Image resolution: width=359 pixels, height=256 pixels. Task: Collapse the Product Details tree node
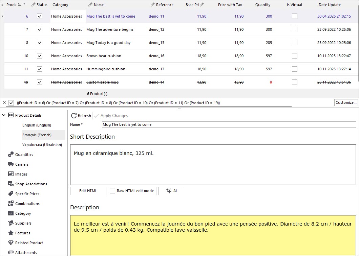(x=4, y=115)
